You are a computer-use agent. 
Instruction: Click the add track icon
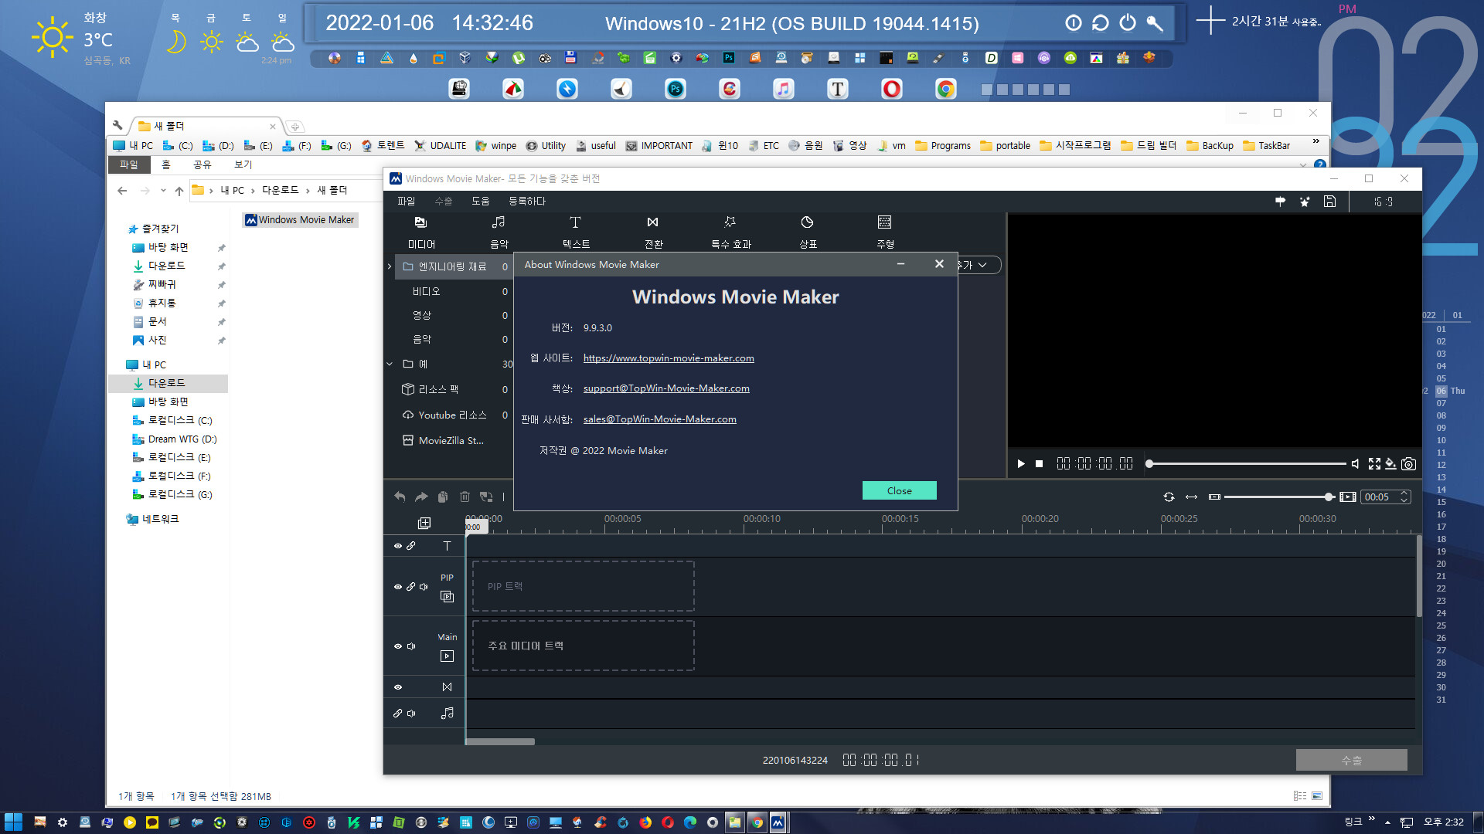point(424,523)
